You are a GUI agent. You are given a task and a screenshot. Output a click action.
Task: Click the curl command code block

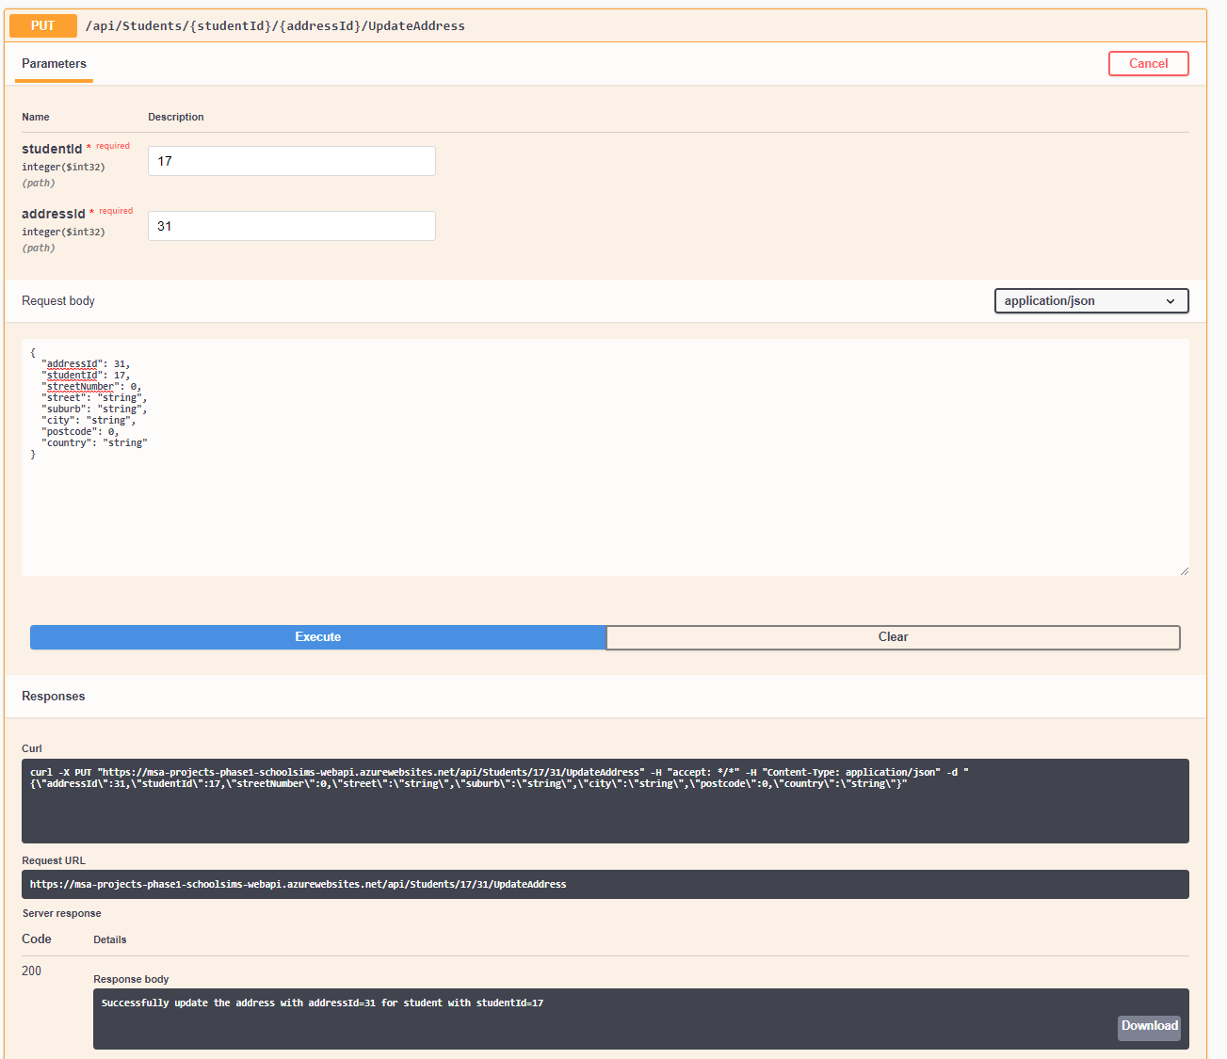[605, 800]
